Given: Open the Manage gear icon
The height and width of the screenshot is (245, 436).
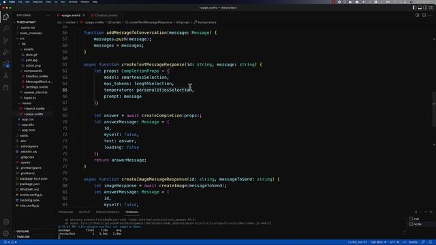Looking at the screenshot, I should pyautogui.click(x=6, y=233).
